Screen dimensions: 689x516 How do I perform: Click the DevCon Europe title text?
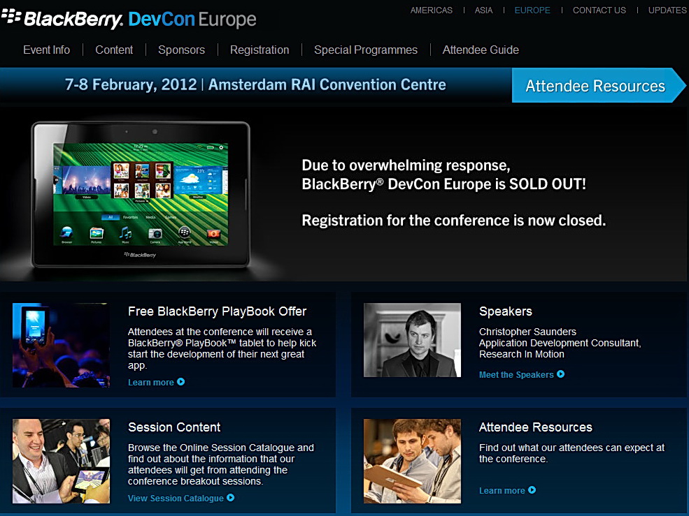click(x=192, y=20)
